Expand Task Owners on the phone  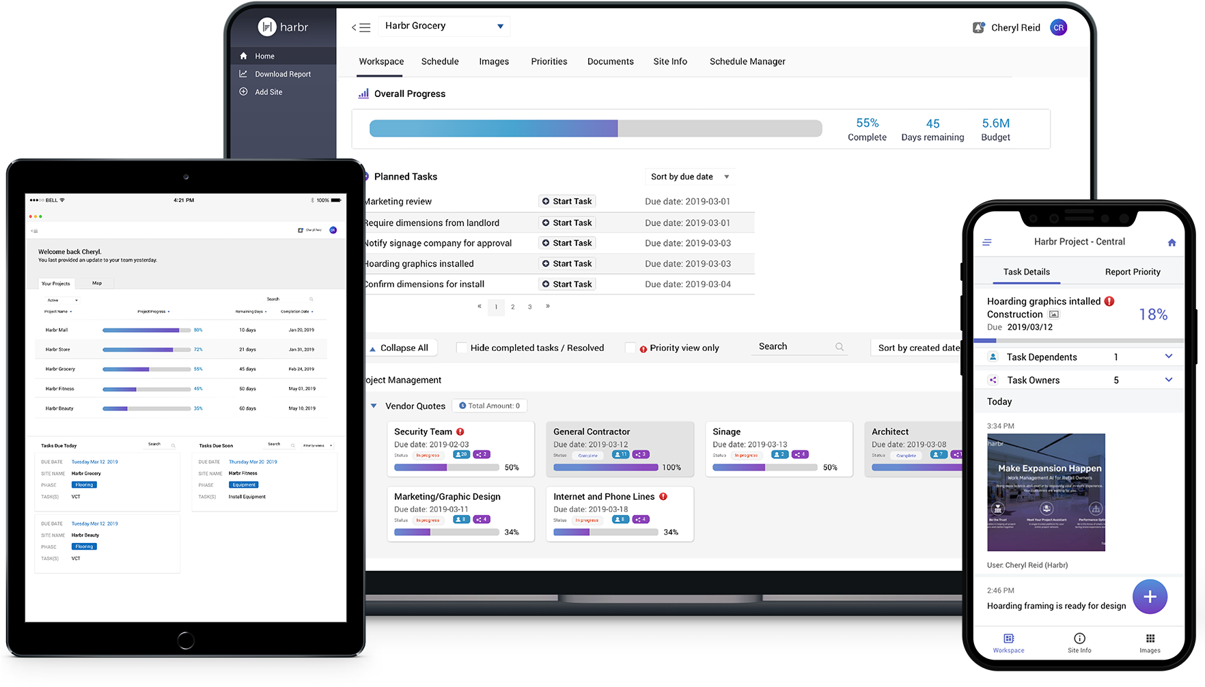pyautogui.click(x=1169, y=380)
